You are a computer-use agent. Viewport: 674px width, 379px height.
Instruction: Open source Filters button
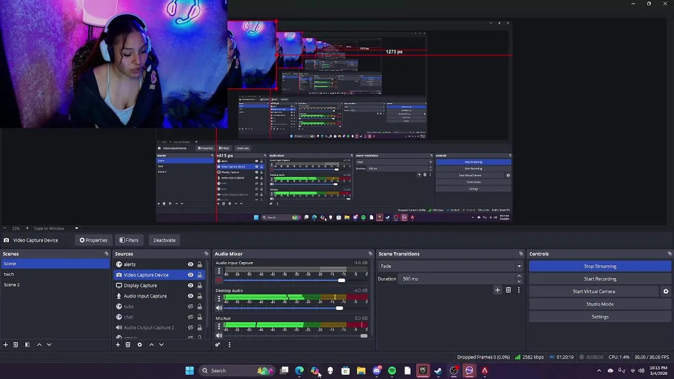[129, 240]
